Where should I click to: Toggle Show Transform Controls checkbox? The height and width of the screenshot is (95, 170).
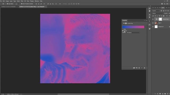pyautogui.click(x=22, y=4)
